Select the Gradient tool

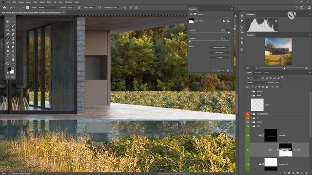pyautogui.click(x=8, y=47)
